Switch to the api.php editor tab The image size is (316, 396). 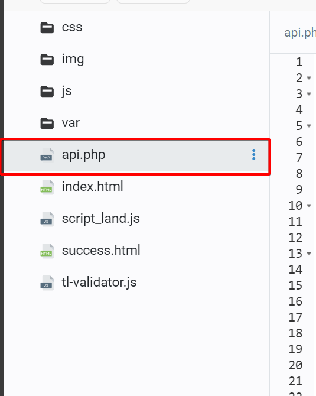coord(300,33)
